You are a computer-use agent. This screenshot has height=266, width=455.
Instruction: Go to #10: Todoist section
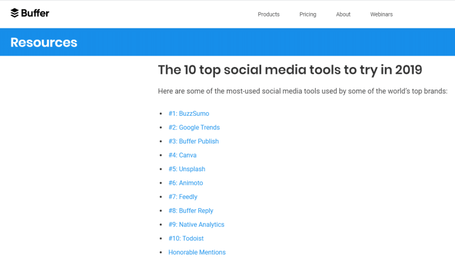(186, 239)
